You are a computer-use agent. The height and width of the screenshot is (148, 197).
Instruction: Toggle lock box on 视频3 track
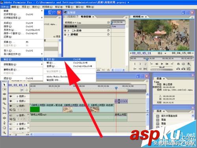point(14,96)
